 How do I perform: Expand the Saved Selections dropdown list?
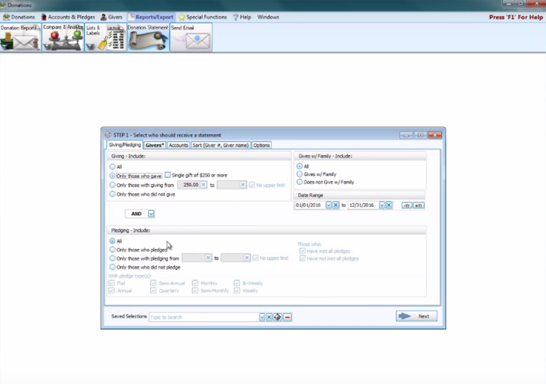pos(262,317)
